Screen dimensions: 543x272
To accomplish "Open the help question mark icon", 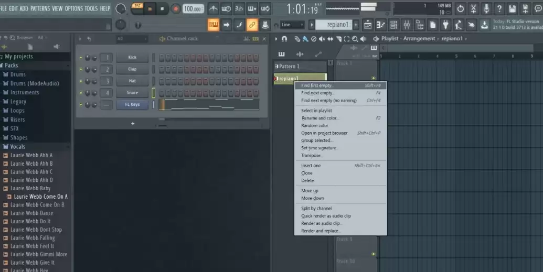I will pos(499,9).
